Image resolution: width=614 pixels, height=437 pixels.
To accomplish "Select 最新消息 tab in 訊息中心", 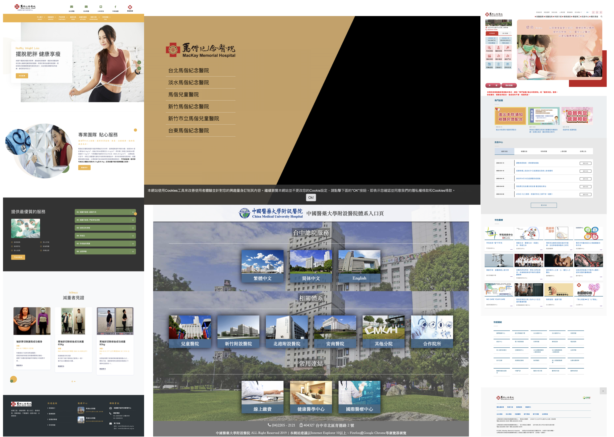I will point(504,152).
